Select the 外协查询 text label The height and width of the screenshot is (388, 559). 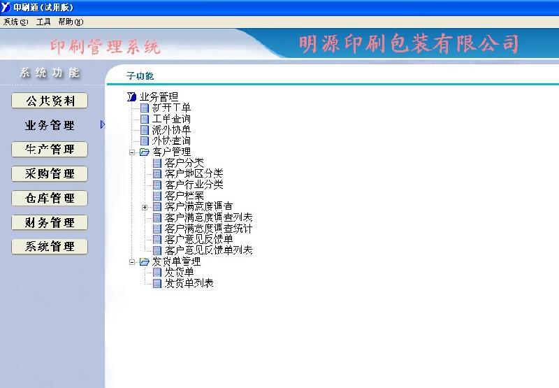[x=171, y=141]
